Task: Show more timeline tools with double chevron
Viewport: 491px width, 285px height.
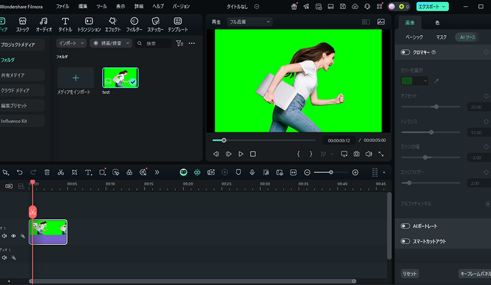Action: pos(157,173)
